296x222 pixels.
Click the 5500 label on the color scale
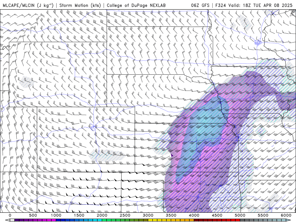click(263, 215)
